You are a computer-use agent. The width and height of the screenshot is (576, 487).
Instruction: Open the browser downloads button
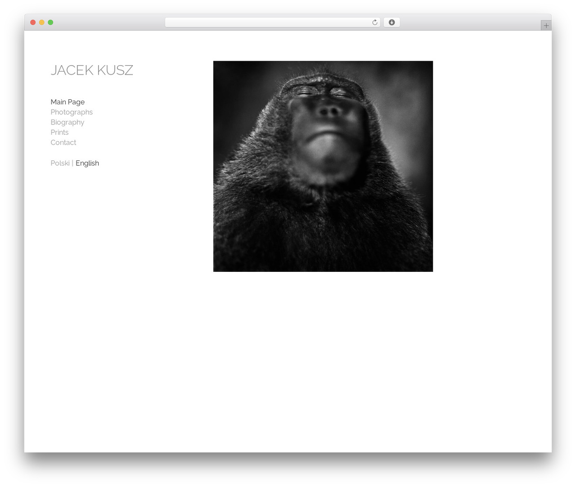click(391, 22)
